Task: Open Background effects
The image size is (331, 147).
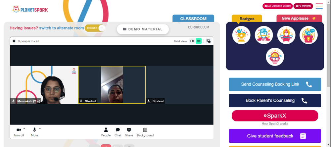Action: (145, 132)
